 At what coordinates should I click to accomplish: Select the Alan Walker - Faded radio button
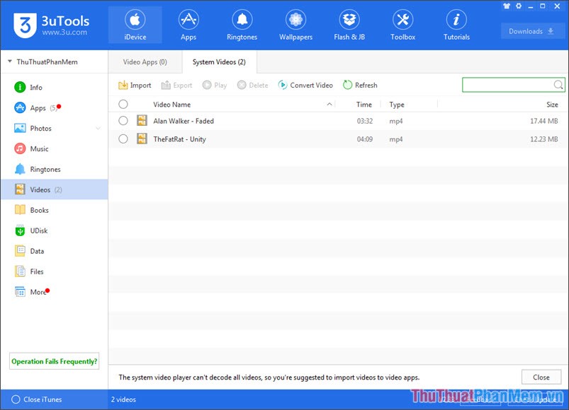pos(123,121)
